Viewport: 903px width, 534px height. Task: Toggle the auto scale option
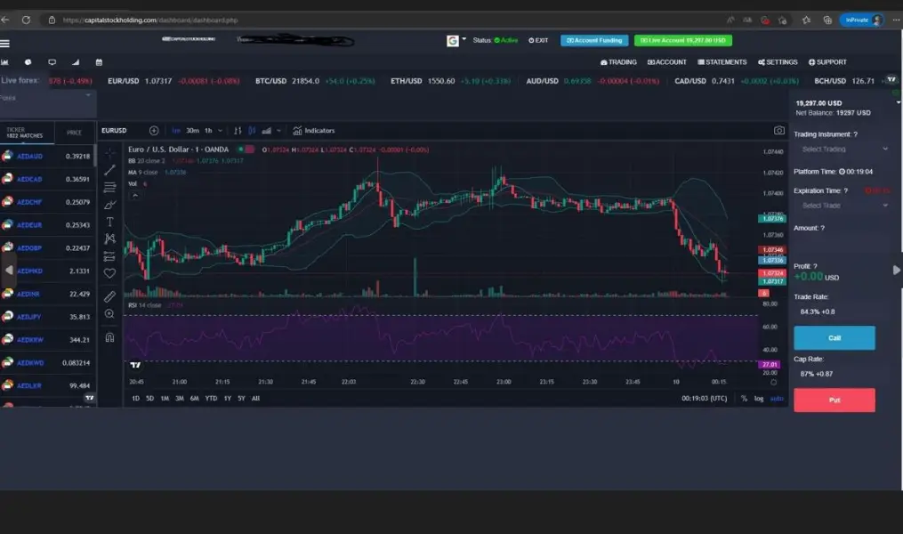(x=777, y=398)
